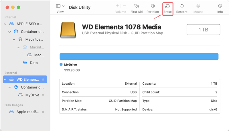Show disk Info panel
The height and width of the screenshot is (131, 229).
tap(220, 6)
